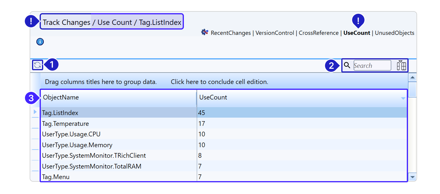Sort by the ObjectName column header

coord(61,97)
